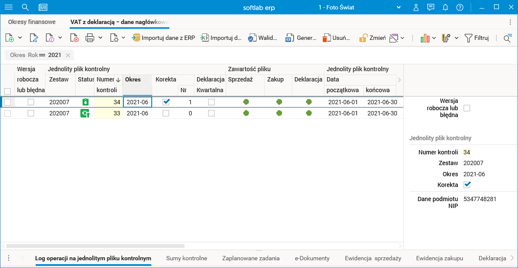The image size is (518, 268).
Task: Click the document info icon
Action: (50, 38)
